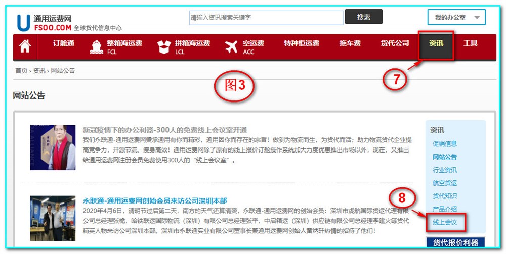Click the open box icon beside 拼箱海运费
506x254 pixels.
click(164, 47)
